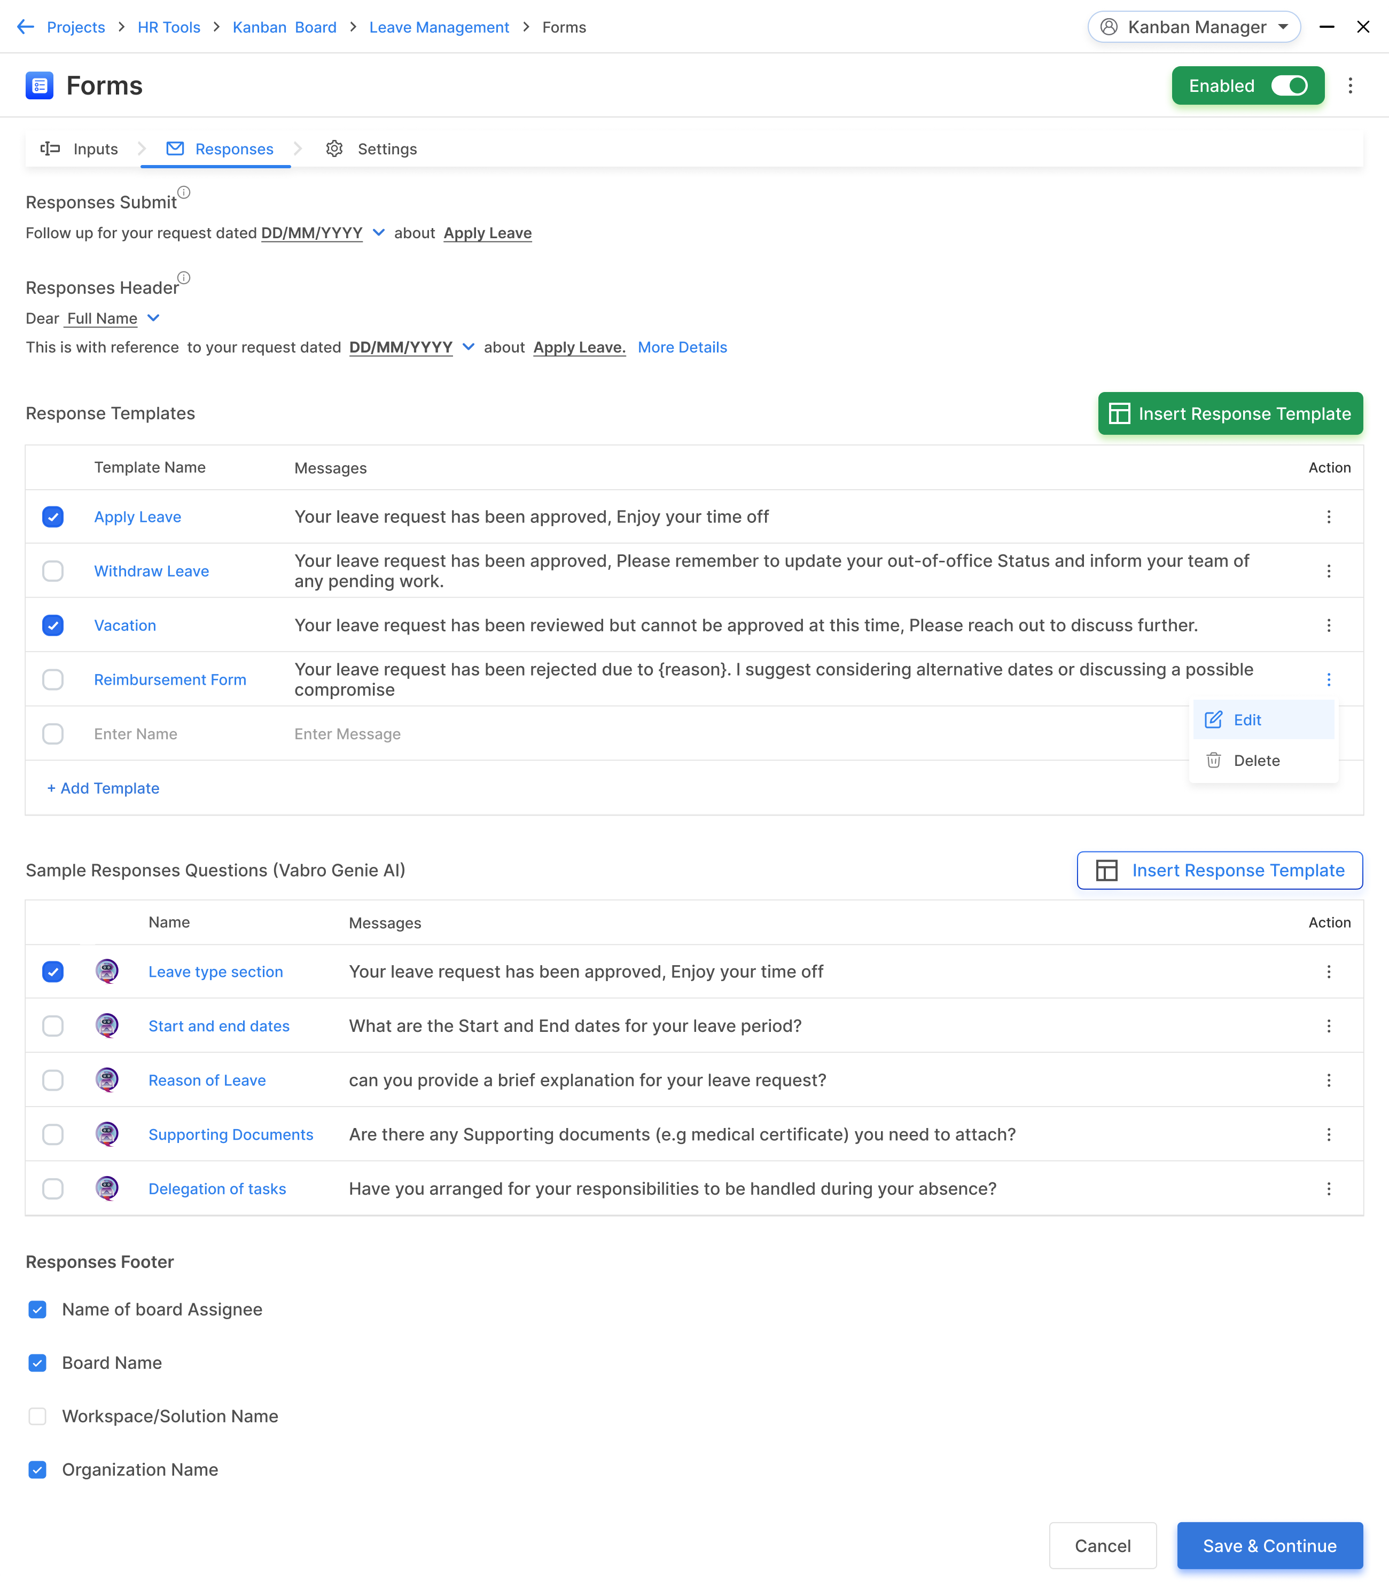Check the Workspace/Solution Name checkbox
The width and height of the screenshot is (1389, 1582).
coord(37,1416)
